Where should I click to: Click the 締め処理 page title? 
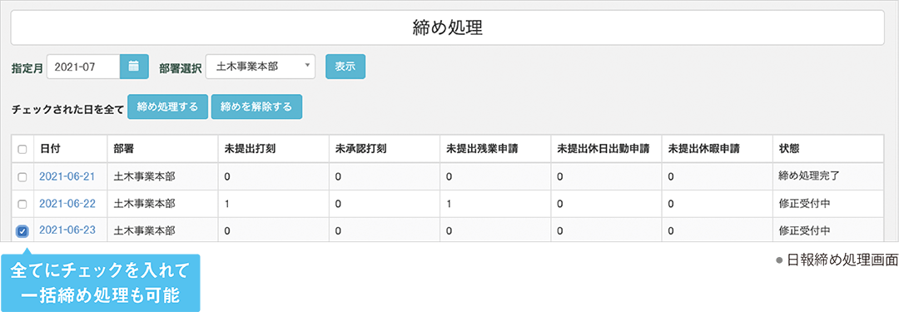click(447, 27)
